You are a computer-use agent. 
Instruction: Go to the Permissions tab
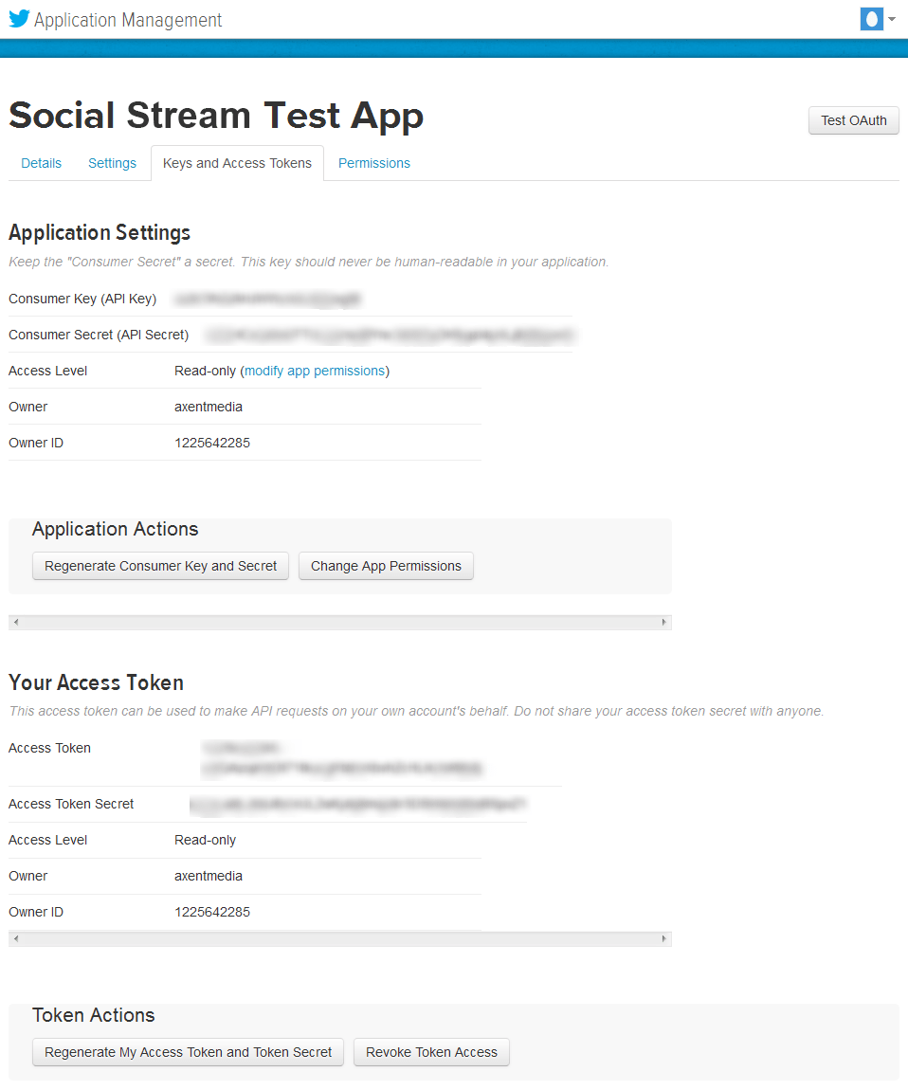click(x=374, y=163)
